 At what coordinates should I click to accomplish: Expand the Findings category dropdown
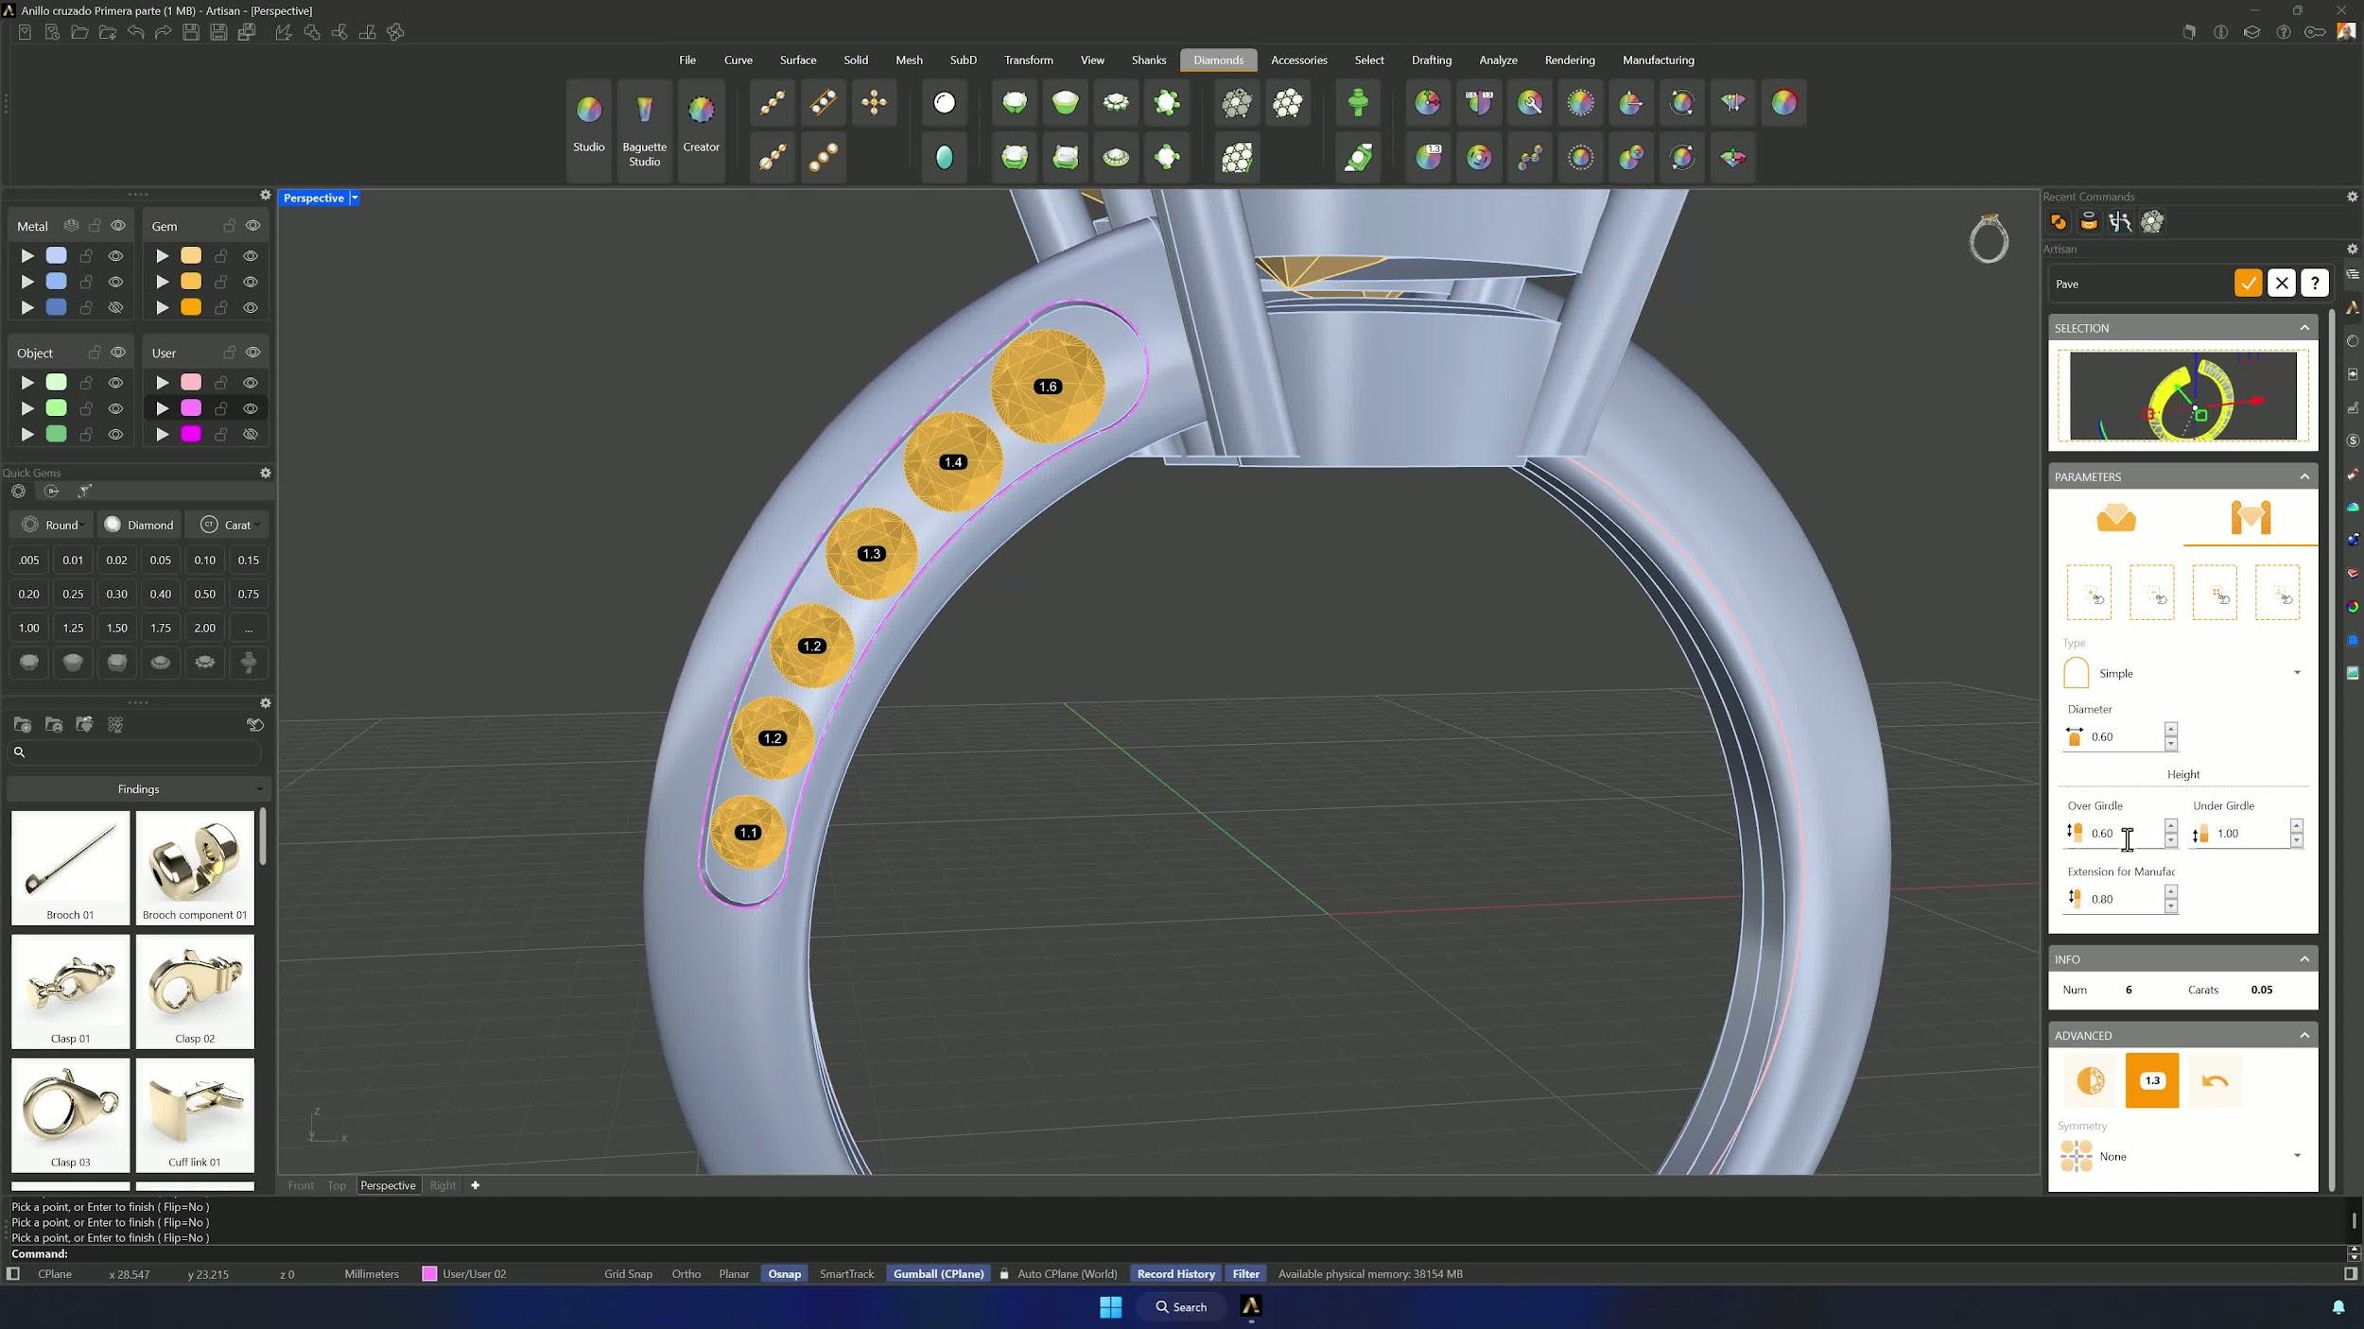coord(139,789)
